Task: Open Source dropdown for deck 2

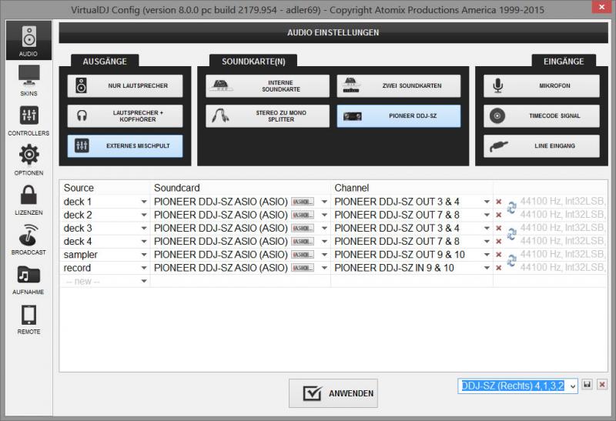Action: pos(144,216)
